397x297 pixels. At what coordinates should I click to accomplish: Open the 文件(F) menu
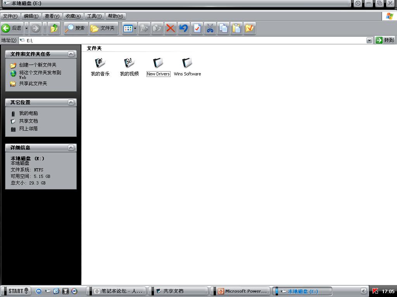10,16
